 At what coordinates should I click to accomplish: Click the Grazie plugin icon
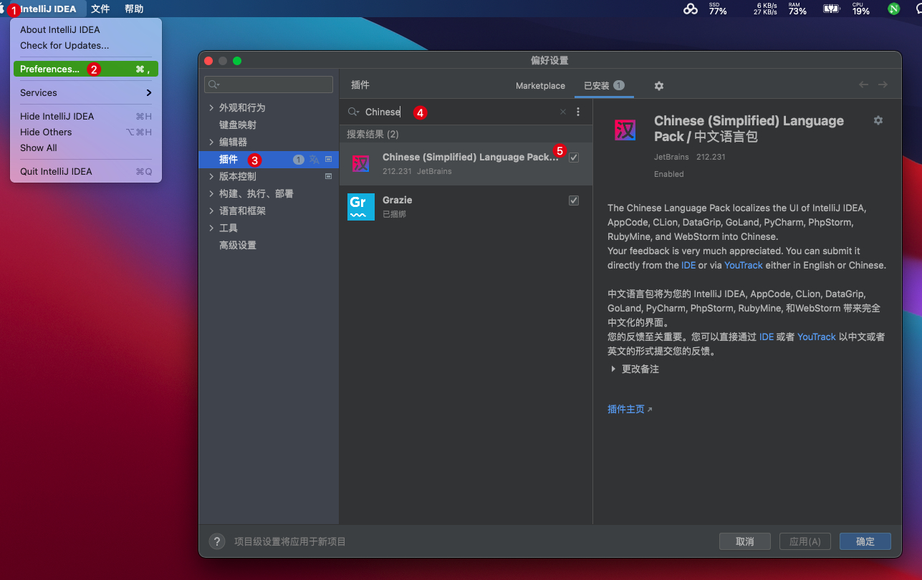pos(361,207)
